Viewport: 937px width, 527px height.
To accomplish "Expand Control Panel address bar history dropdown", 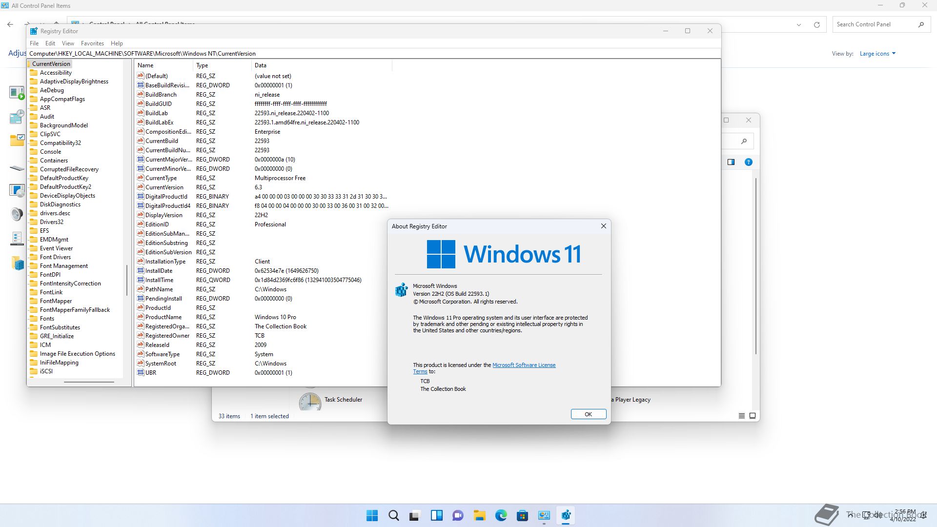I will pyautogui.click(x=799, y=24).
